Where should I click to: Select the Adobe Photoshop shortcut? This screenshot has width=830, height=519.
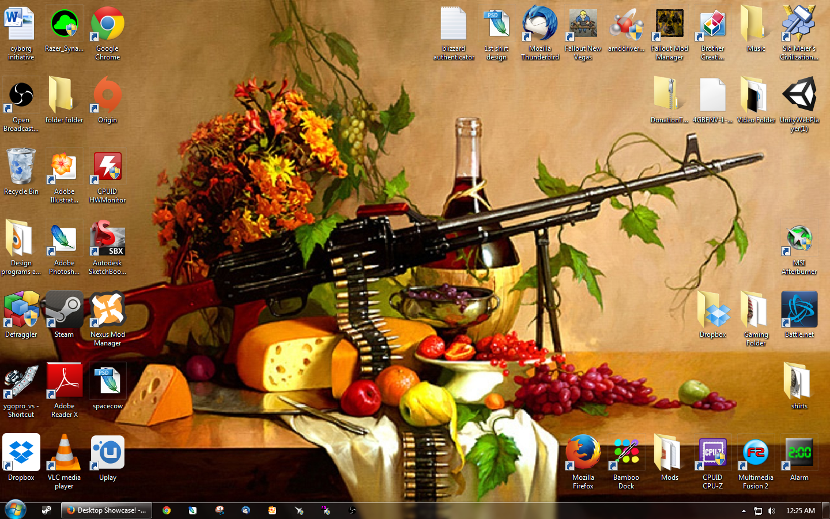coord(65,248)
